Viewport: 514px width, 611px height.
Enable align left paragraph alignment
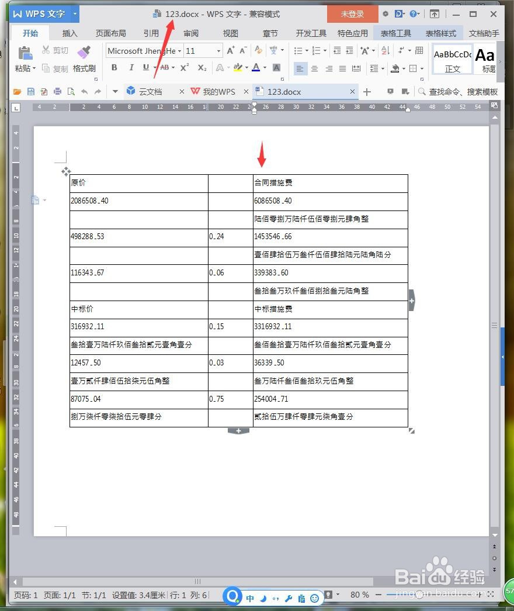pos(300,68)
